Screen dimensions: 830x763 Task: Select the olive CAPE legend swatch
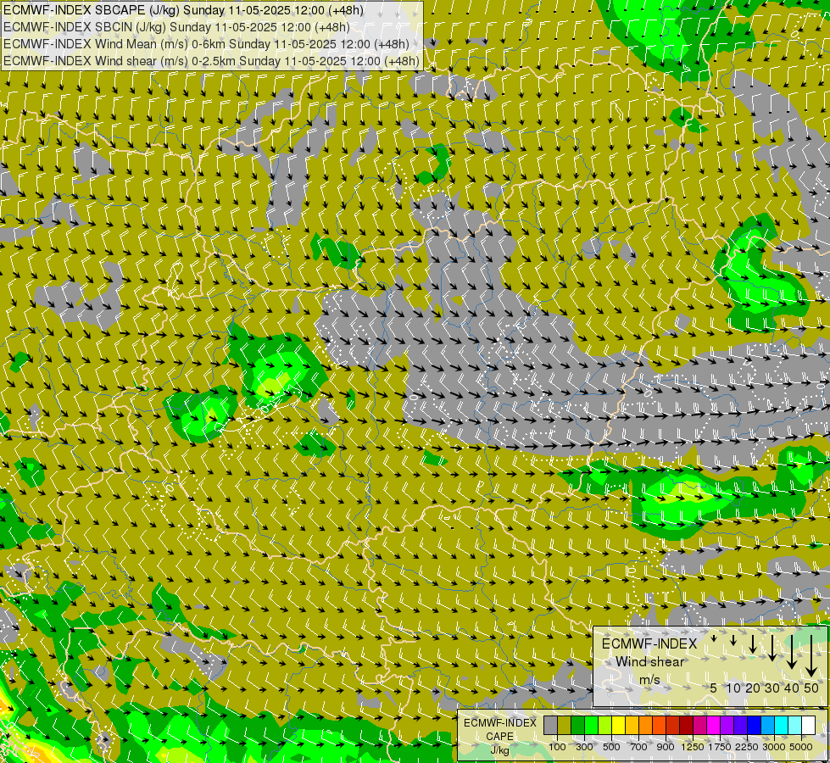tap(565, 726)
